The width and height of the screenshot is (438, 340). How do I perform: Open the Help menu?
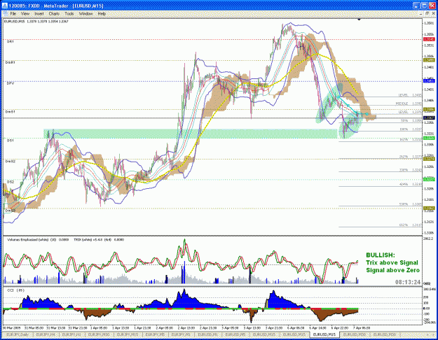102,13
